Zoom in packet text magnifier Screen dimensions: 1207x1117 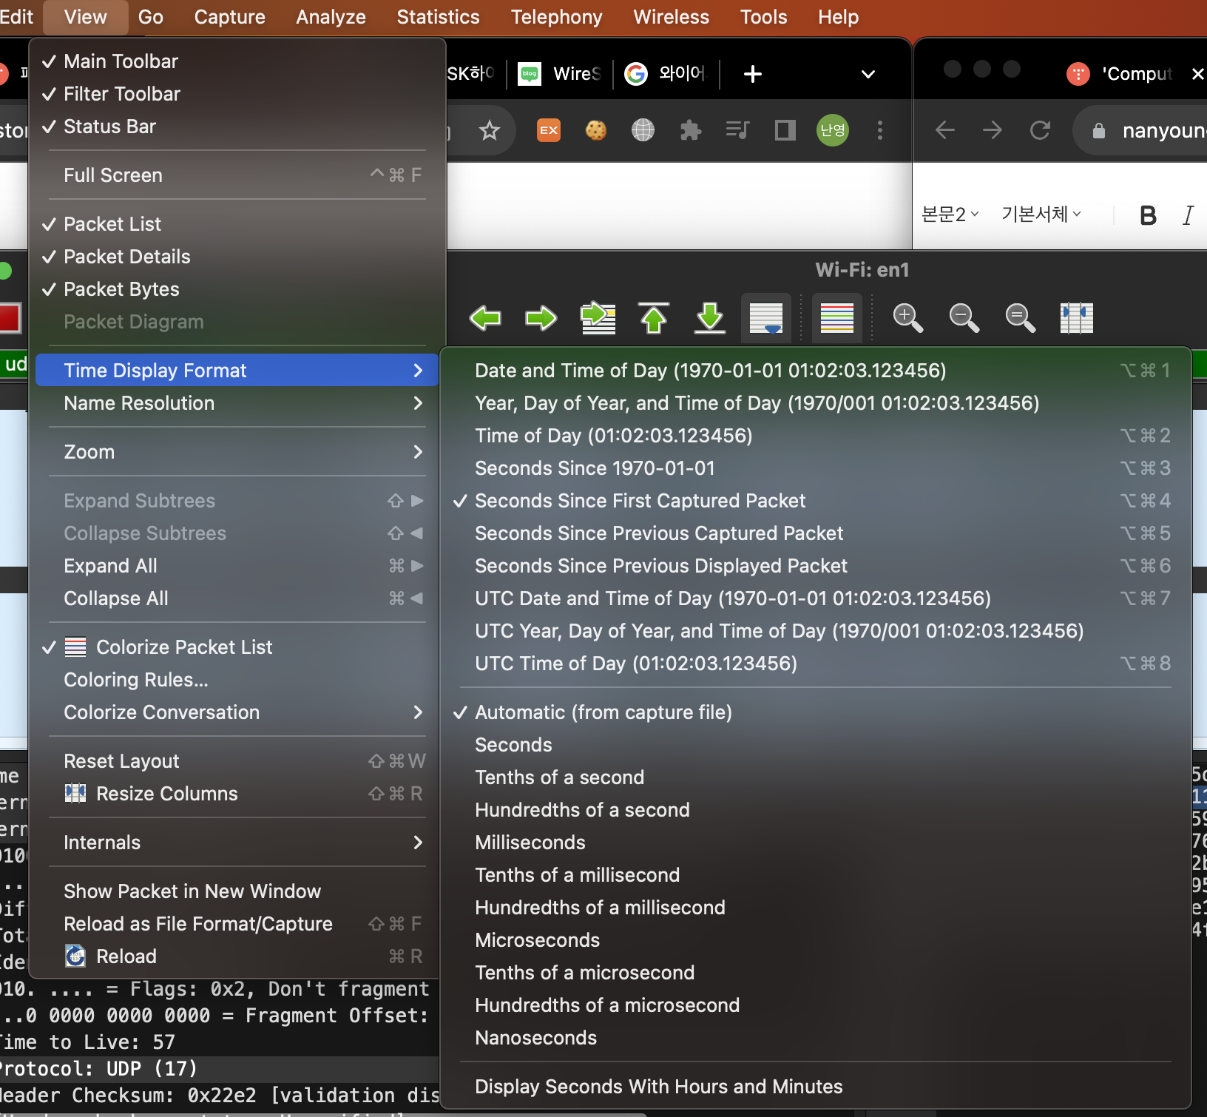(907, 318)
